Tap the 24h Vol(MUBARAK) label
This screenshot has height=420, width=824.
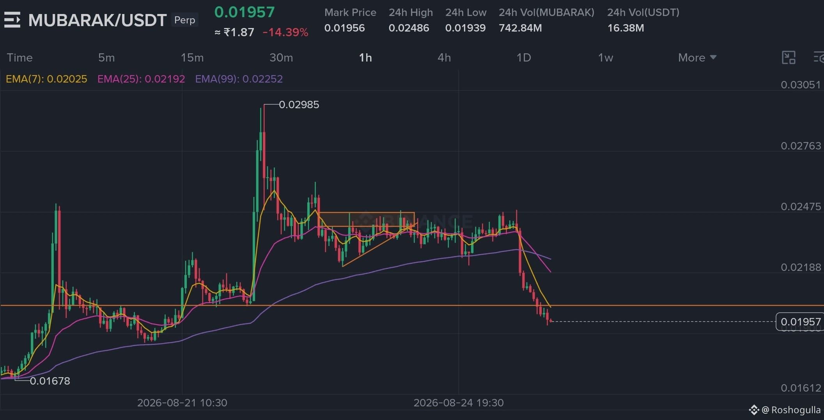(x=547, y=12)
